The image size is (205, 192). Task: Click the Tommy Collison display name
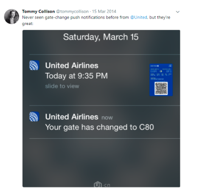[38, 11]
